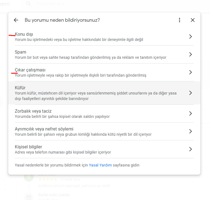Select Kişisel bilgiler reason text
The height and width of the screenshot is (200, 210).
point(28,147)
